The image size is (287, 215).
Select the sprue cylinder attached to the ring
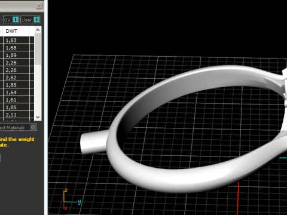(x=94, y=143)
